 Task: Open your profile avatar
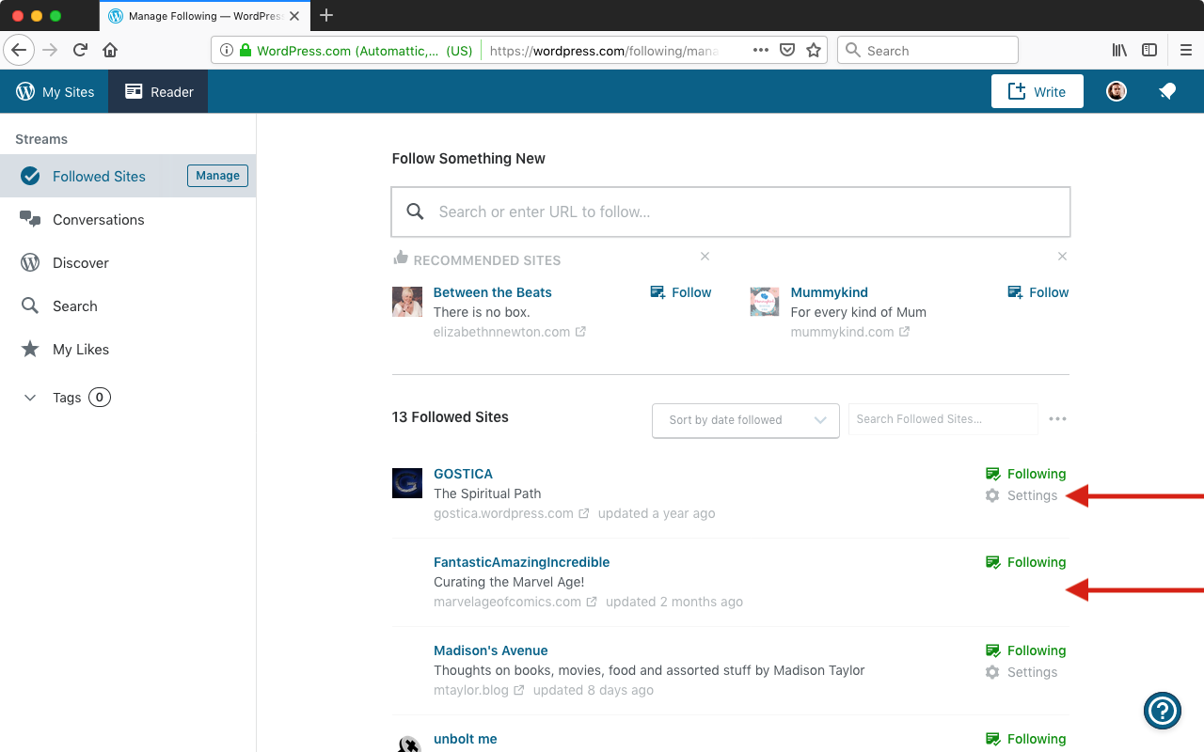(1116, 91)
